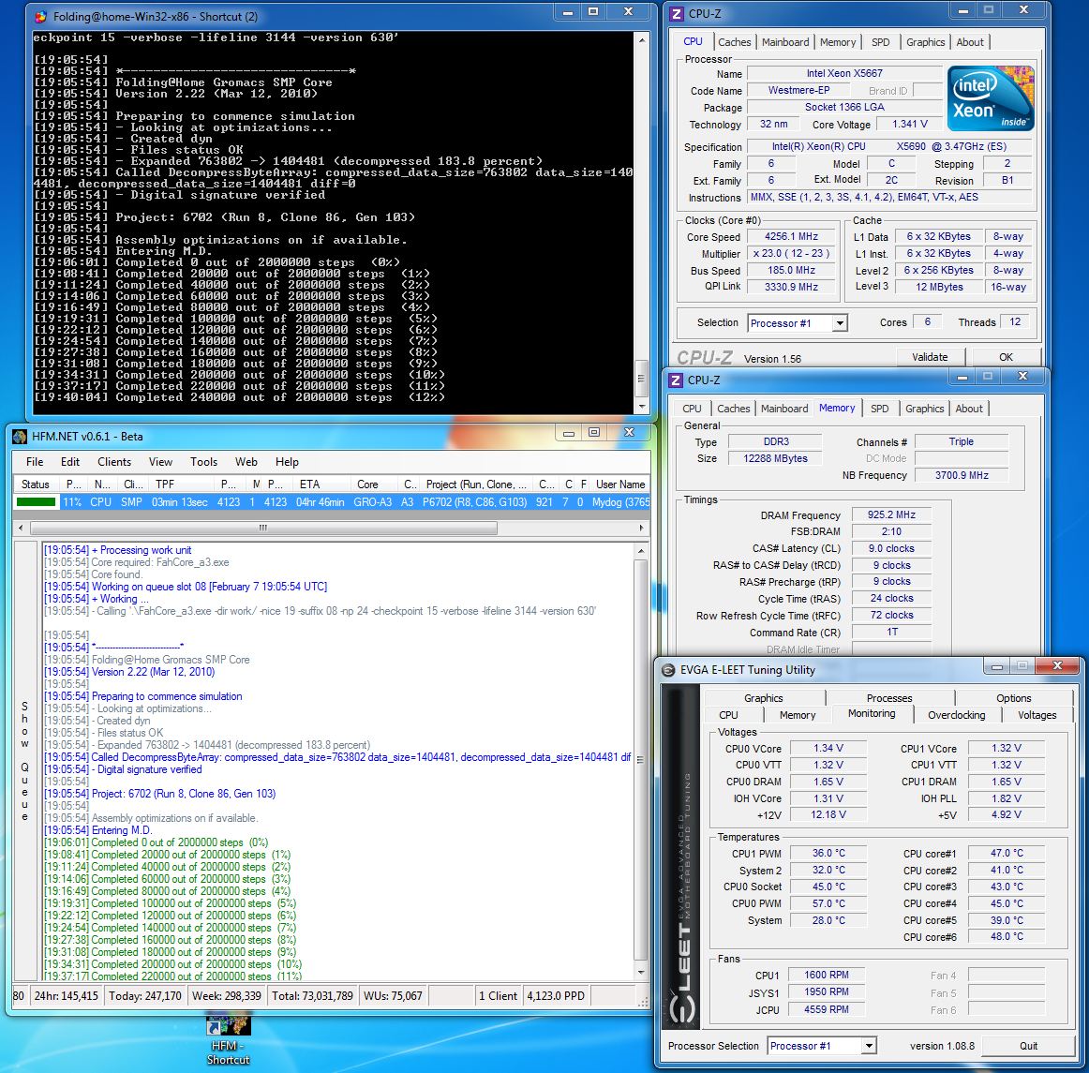The height and width of the screenshot is (1073, 1089).
Task: Open SPD tab in lower CPU-Z Memory window
Action: pyautogui.click(x=880, y=410)
